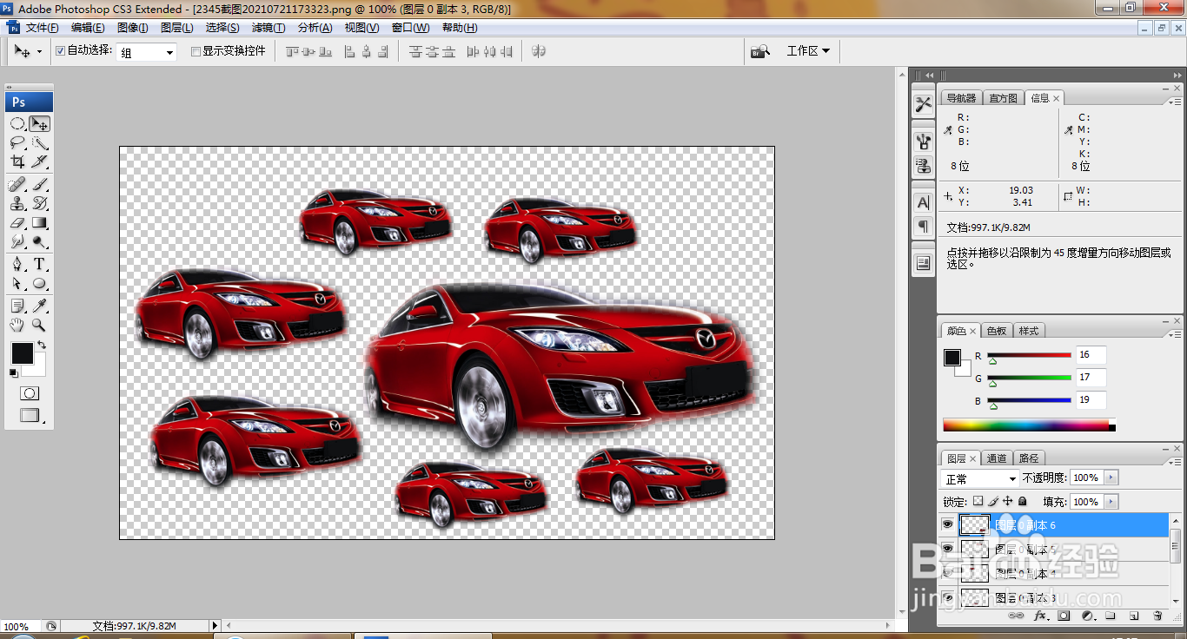This screenshot has height=639, width=1187.
Task: Open the 不透明度 slider arrow
Action: [x=1111, y=478]
